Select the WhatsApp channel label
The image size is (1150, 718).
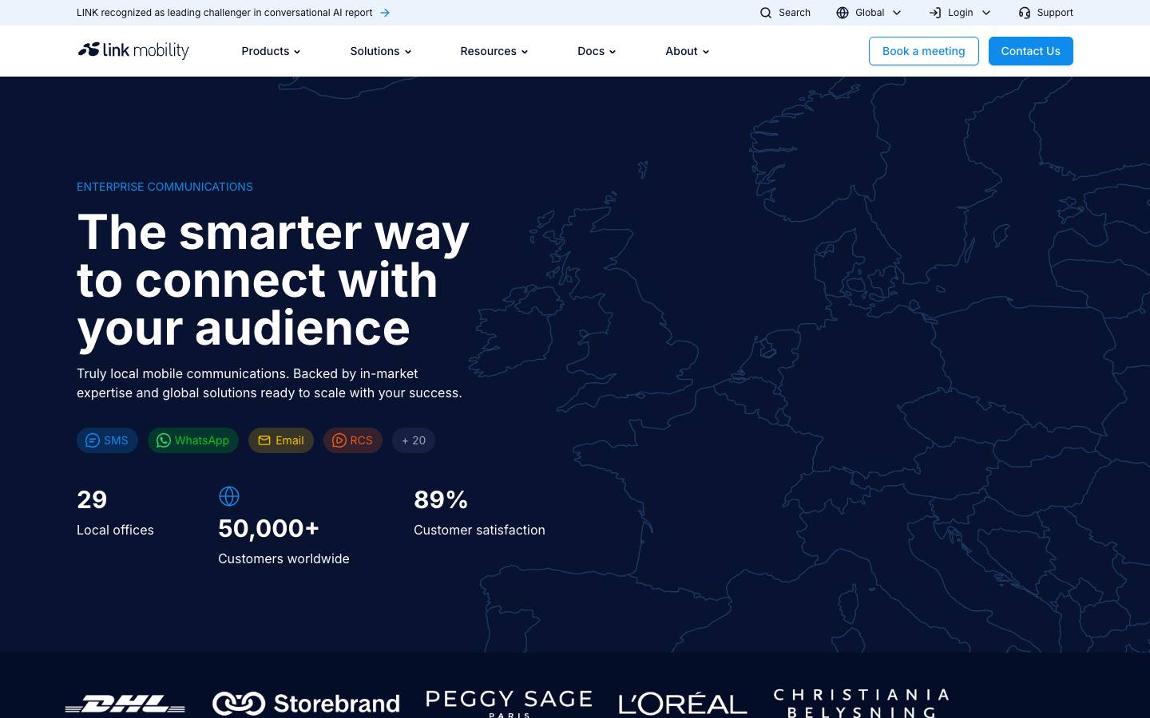click(202, 440)
